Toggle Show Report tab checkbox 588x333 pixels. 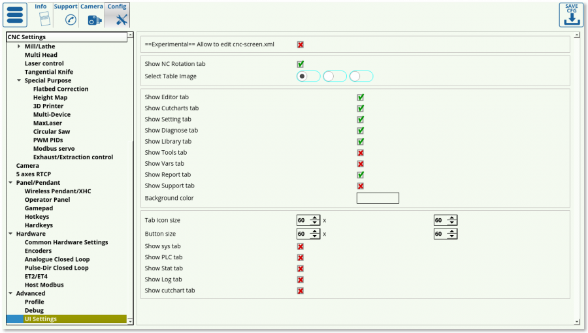(x=361, y=175)
